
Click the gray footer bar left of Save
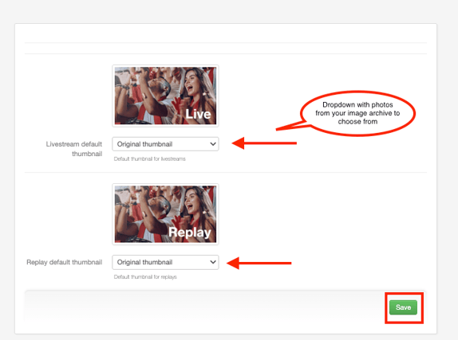pyautogui.click(x=204, y=307)
